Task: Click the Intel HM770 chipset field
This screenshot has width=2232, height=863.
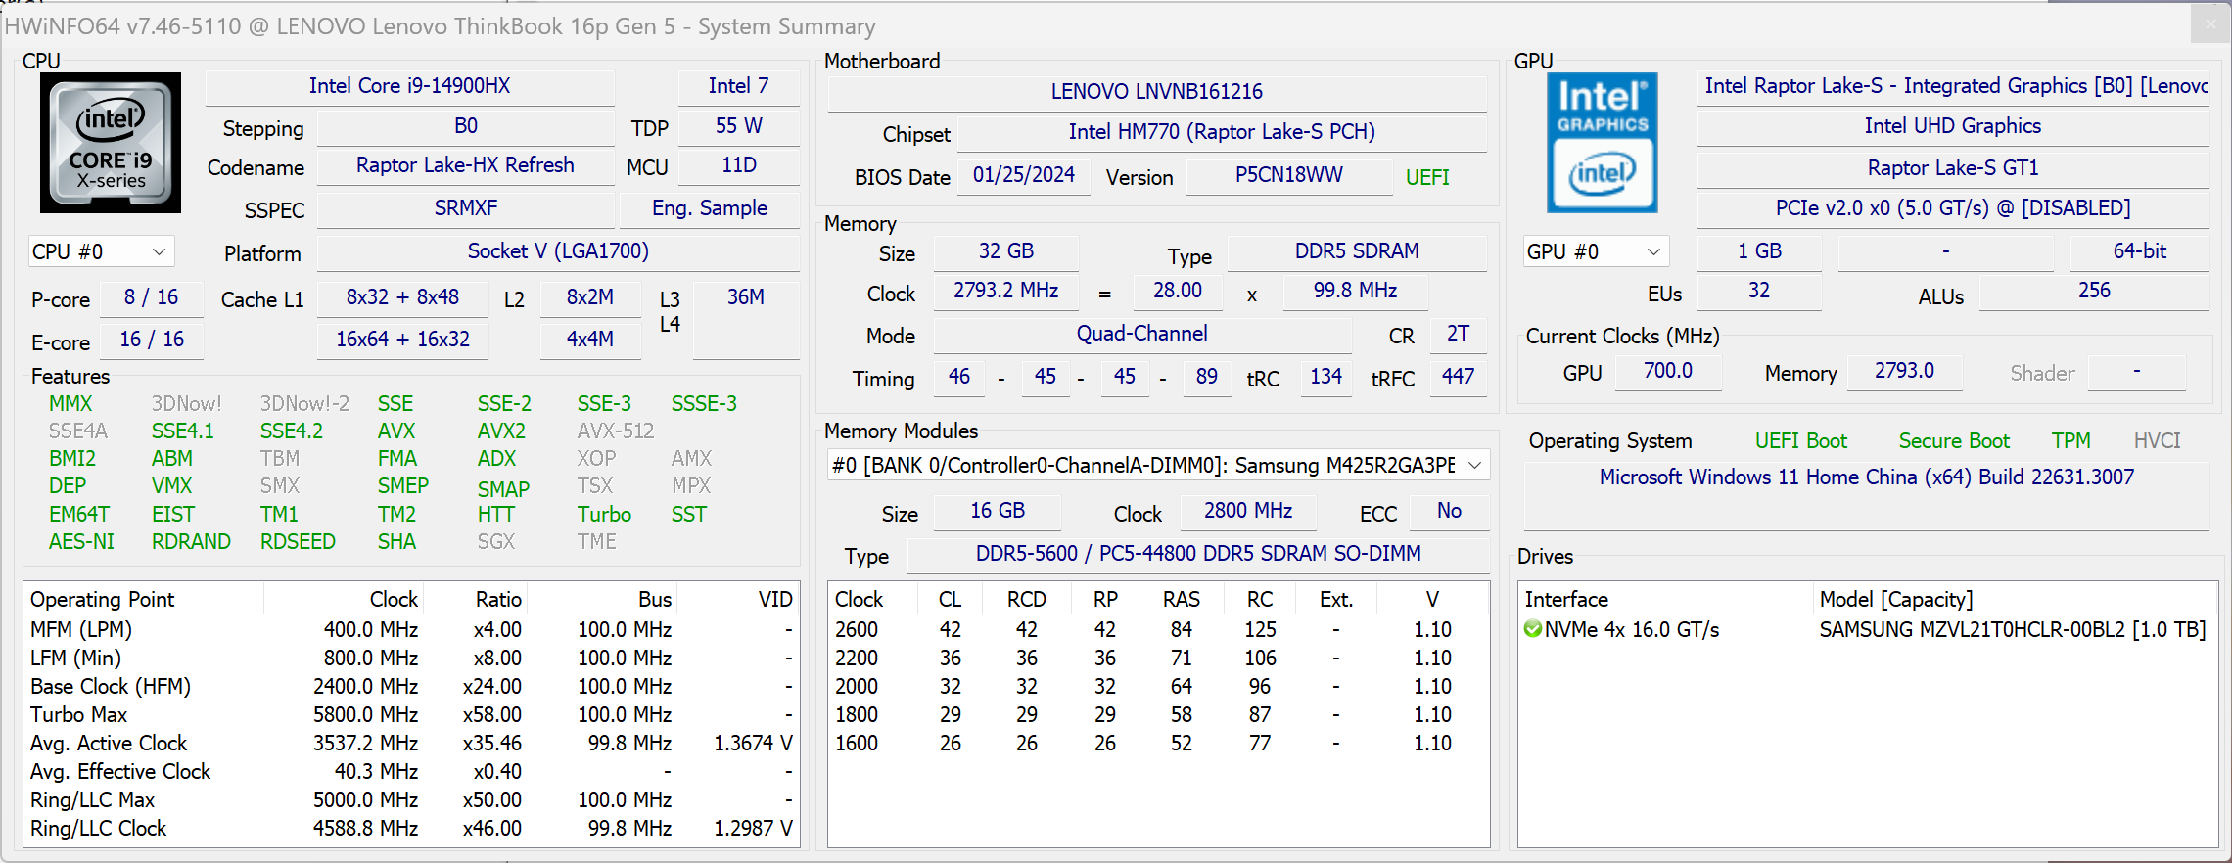Action: pyautogui.click(x=1221, y=132)
